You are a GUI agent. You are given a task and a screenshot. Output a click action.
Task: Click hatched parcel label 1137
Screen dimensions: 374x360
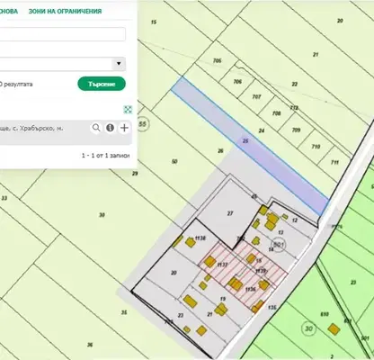point(223,265)
